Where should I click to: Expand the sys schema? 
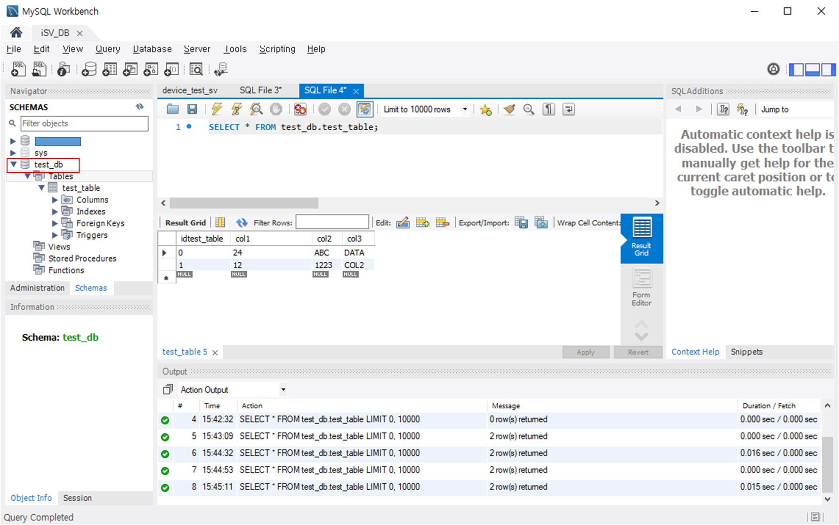pyautogui.click(x=13, y=153)
